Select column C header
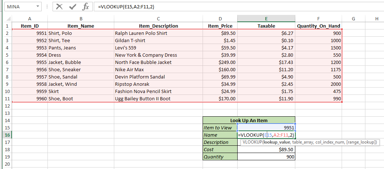Viewport: 384px width, 169px height. 158,19
